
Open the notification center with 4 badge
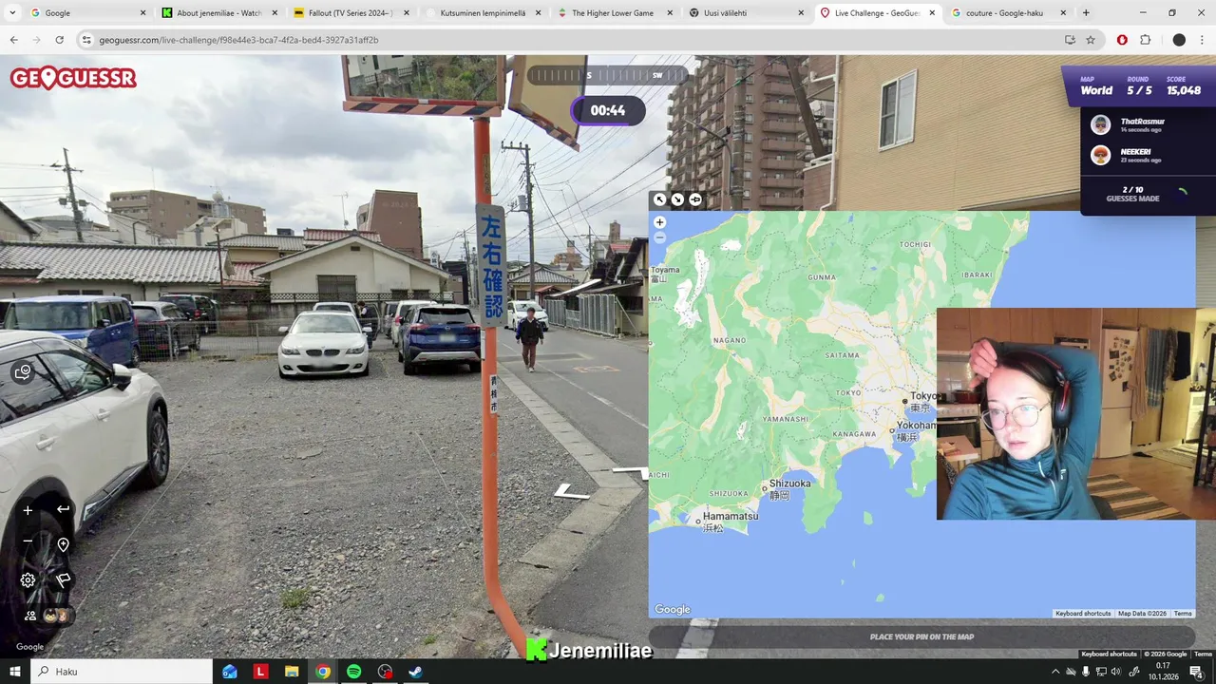pos(1197,672)
